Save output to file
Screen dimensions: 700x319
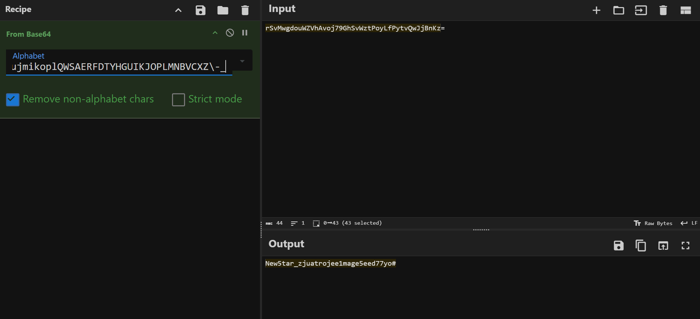coord(618,246)
